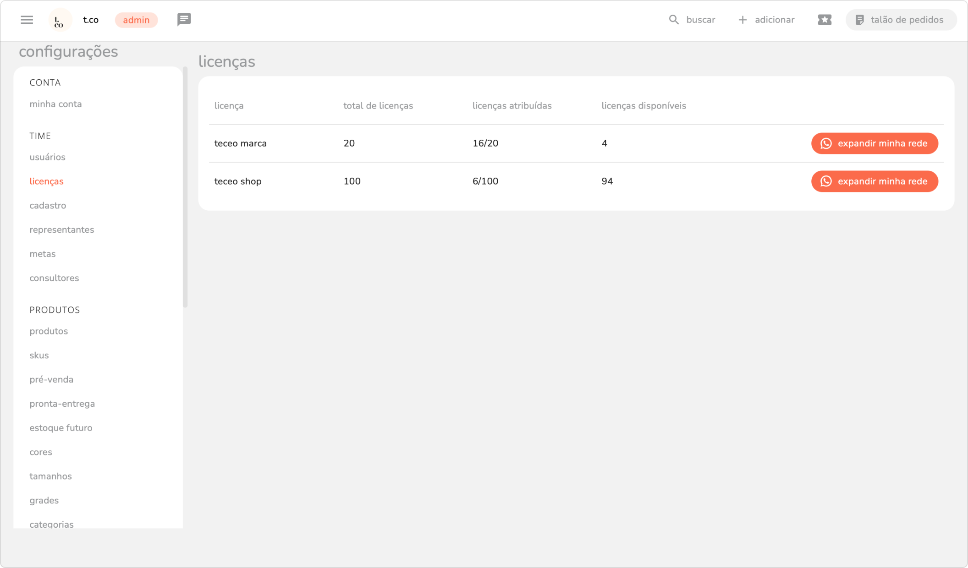The image size is (968, 568).
Task: Select the admin role badge
Action: pyautogui.click(x=136, y=20)
